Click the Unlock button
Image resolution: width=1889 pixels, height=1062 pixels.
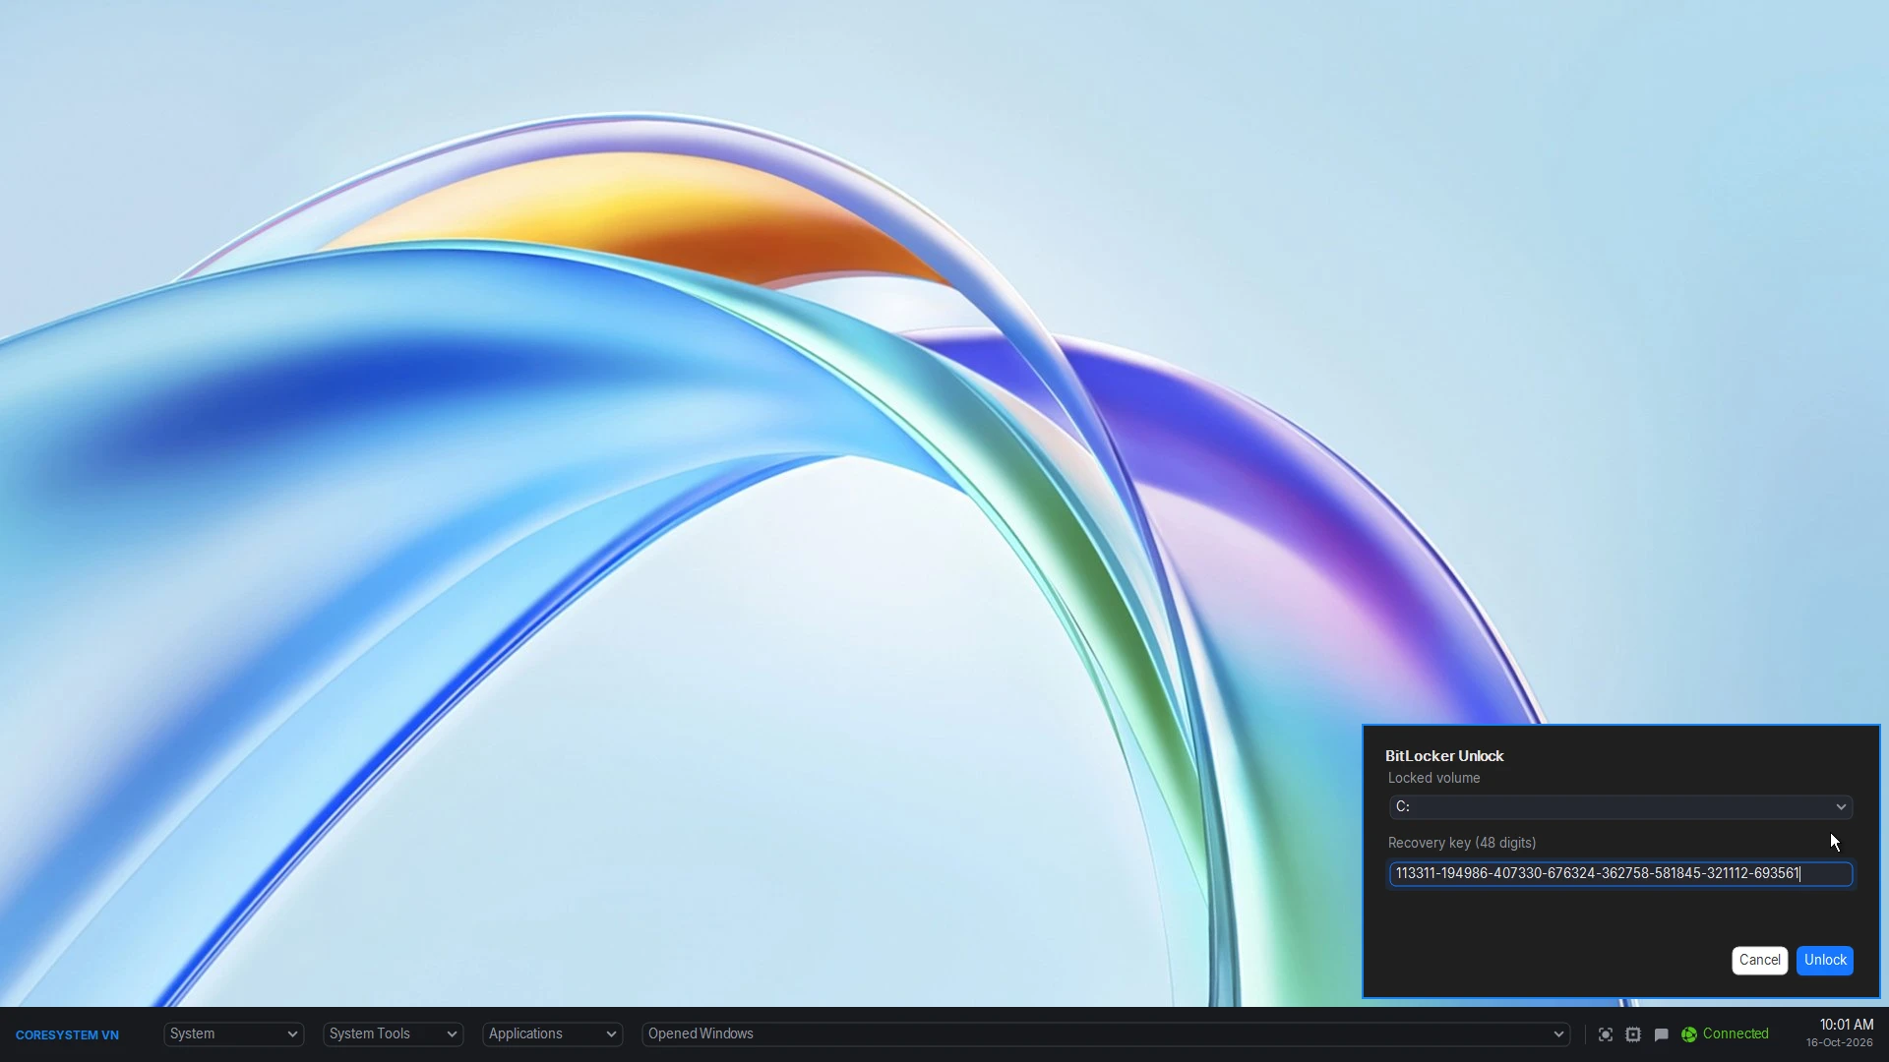click(x=1825, y=961)
